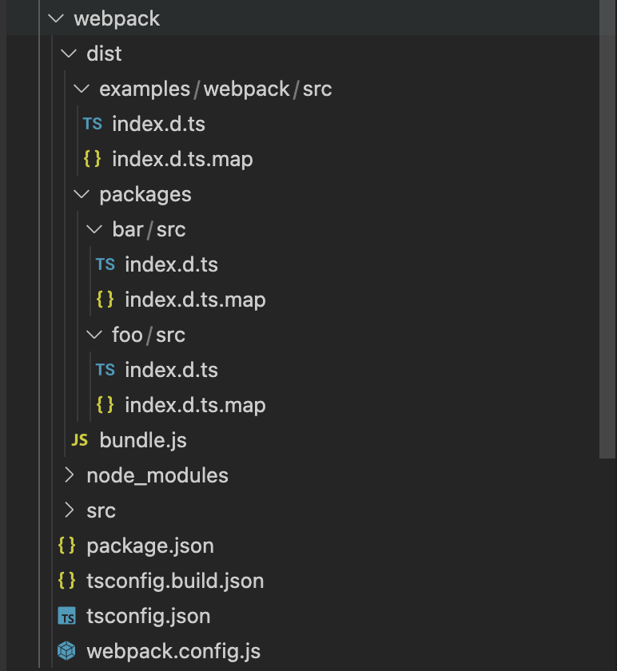Open webpack.config.js
Viewport: 617px width, 671px height.
(x=173, y=651)
